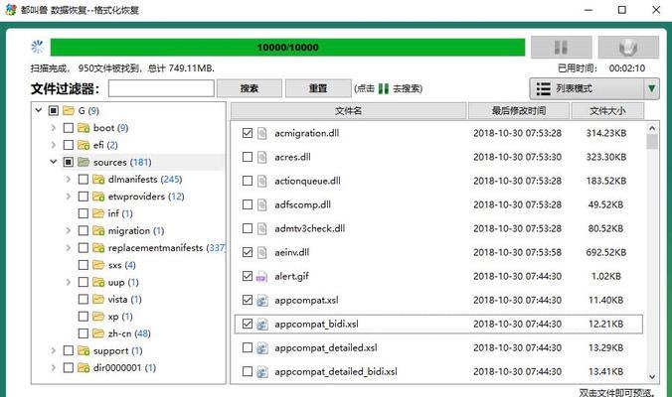
Task: Click the replacementmanifests folder icon
Action: pyautogui.click(x=98, y=248)
